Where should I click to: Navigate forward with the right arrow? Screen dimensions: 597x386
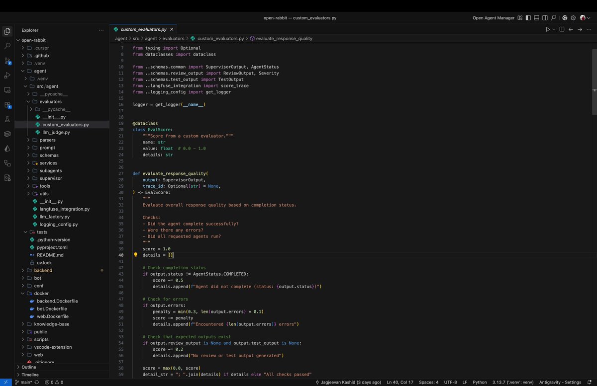[580, 29]
